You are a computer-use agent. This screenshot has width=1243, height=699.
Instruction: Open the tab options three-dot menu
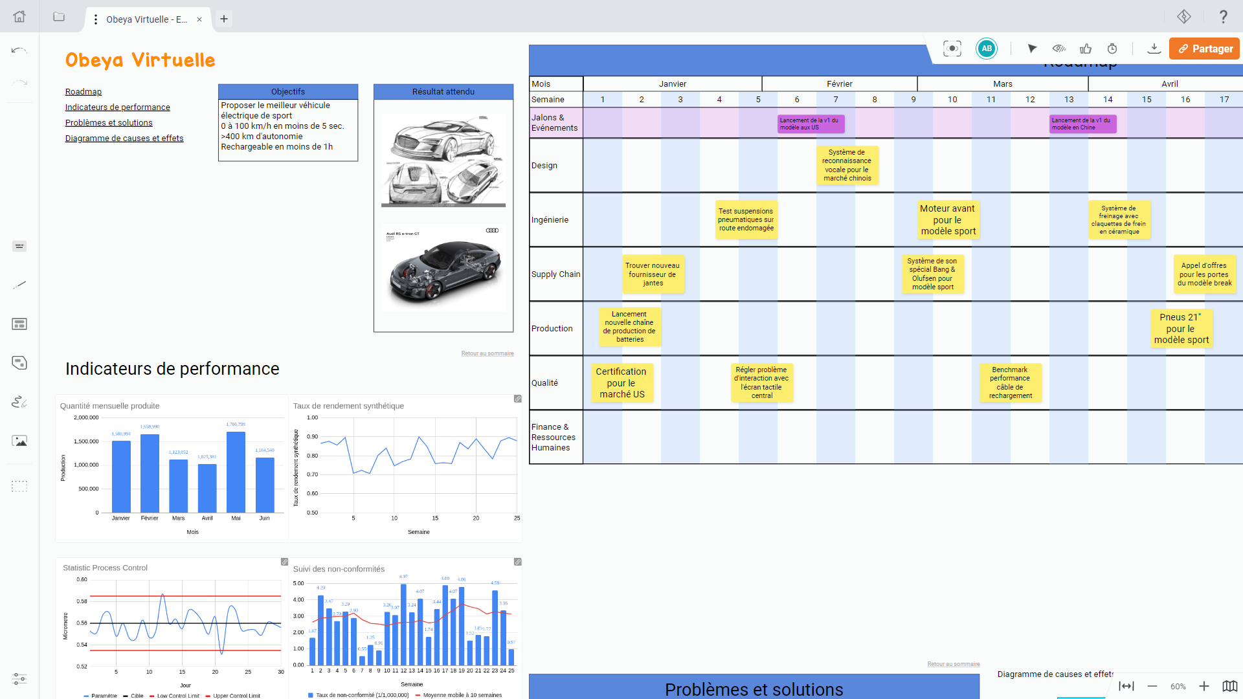pos(95,19)
